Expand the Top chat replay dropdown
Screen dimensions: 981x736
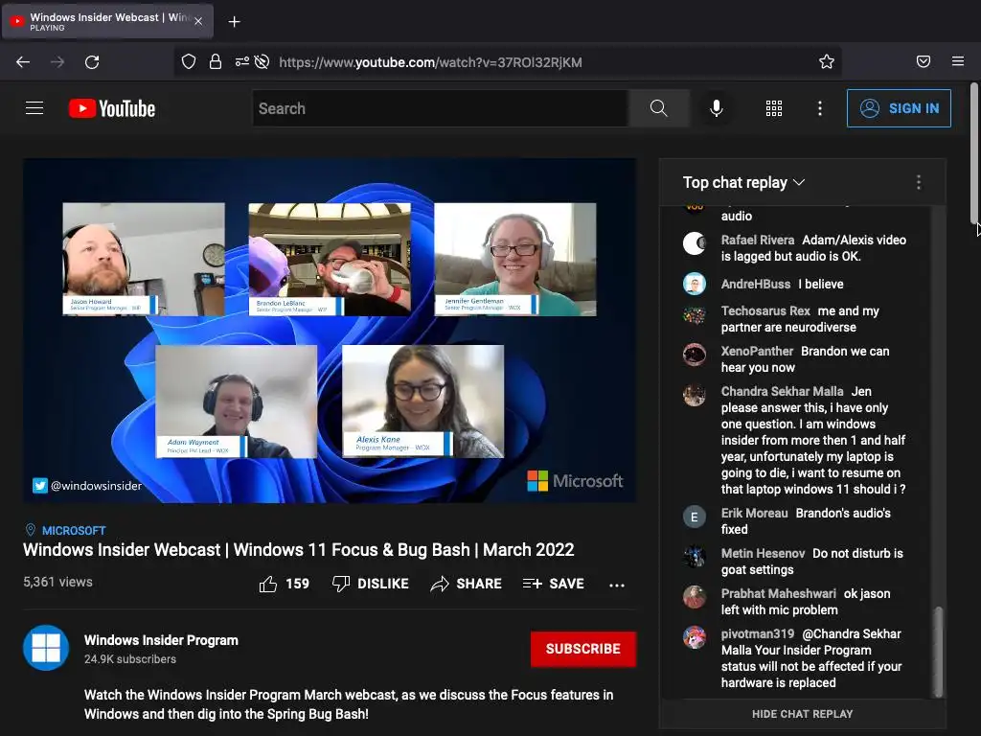click(x=743, y=182)
